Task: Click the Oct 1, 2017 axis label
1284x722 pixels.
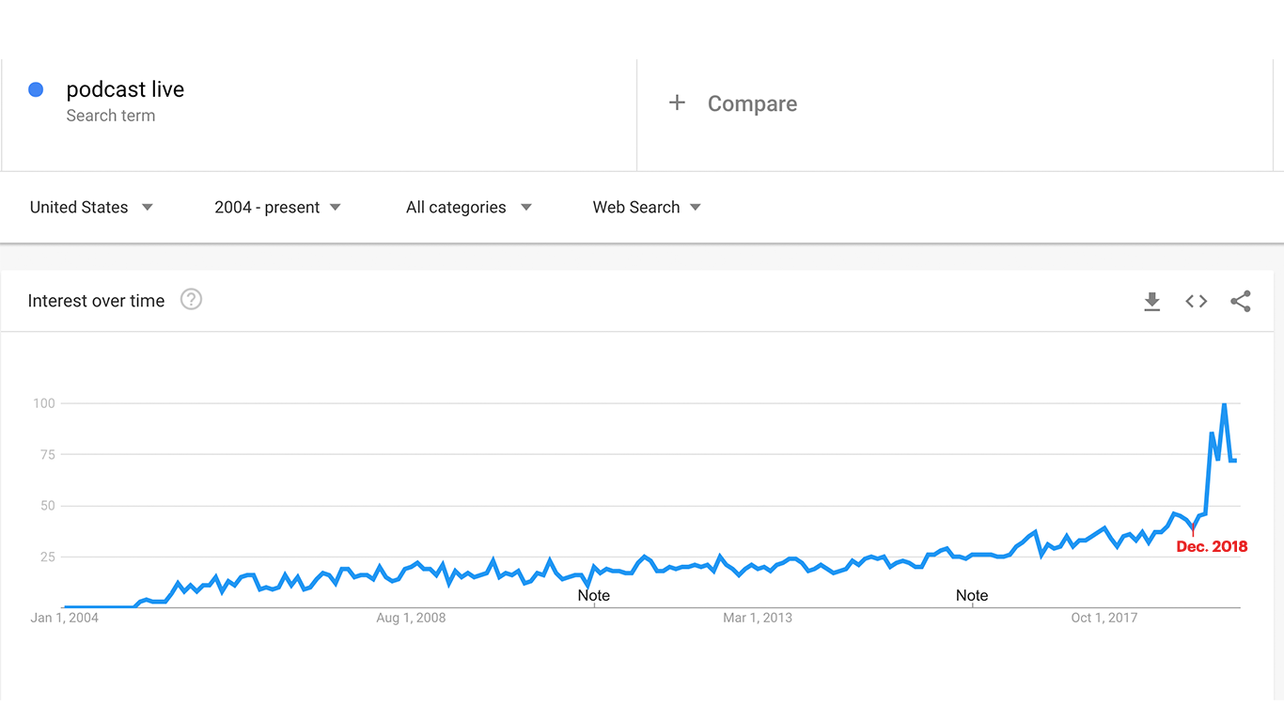Action: [x=1104, y=618]
